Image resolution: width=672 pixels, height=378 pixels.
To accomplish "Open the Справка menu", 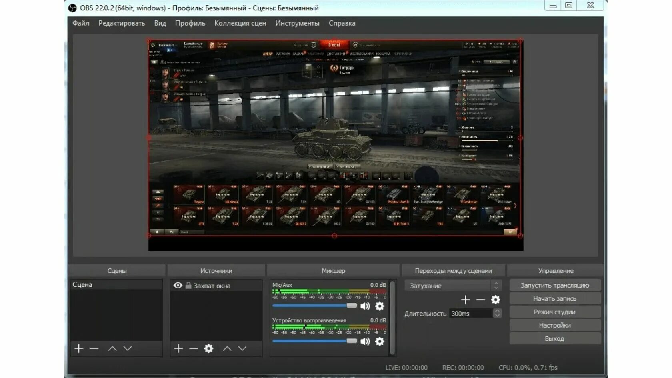I will coord(342,23).
